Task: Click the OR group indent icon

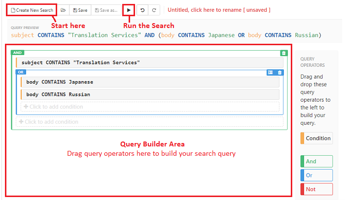Action: point(270,72)
